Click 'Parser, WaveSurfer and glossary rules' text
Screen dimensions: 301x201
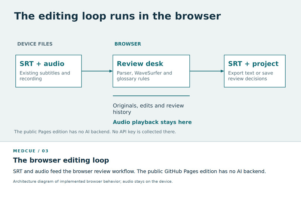tap(145, 76)
